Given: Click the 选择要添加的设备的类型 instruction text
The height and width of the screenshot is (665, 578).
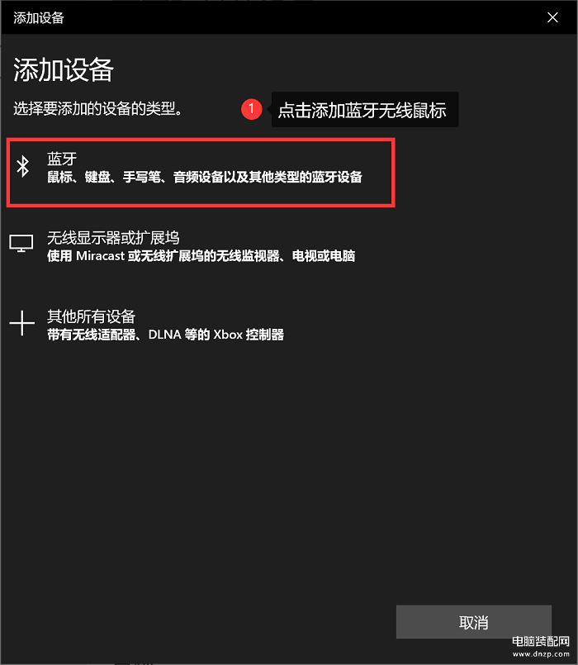Looking at the screenshot, I should [98, 108].
